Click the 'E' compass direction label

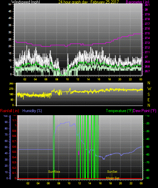[149, 100]
